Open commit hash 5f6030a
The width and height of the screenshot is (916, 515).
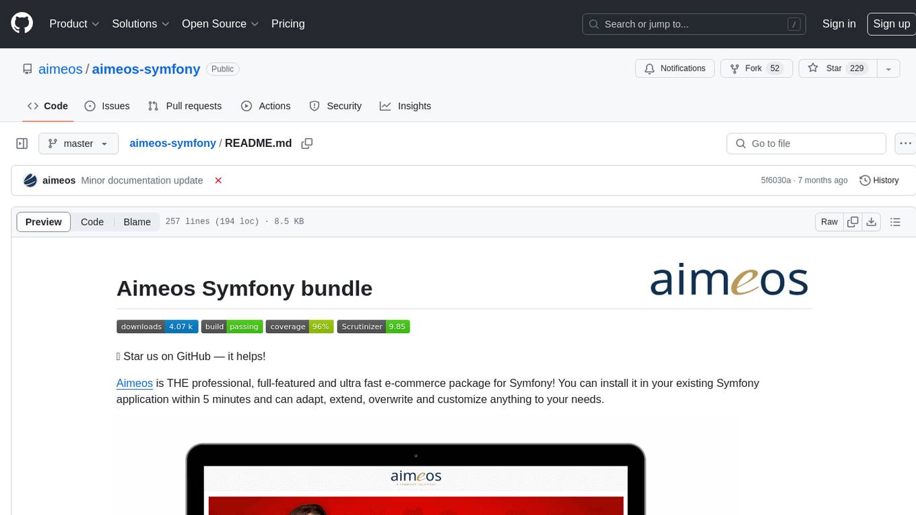(776, 181)
